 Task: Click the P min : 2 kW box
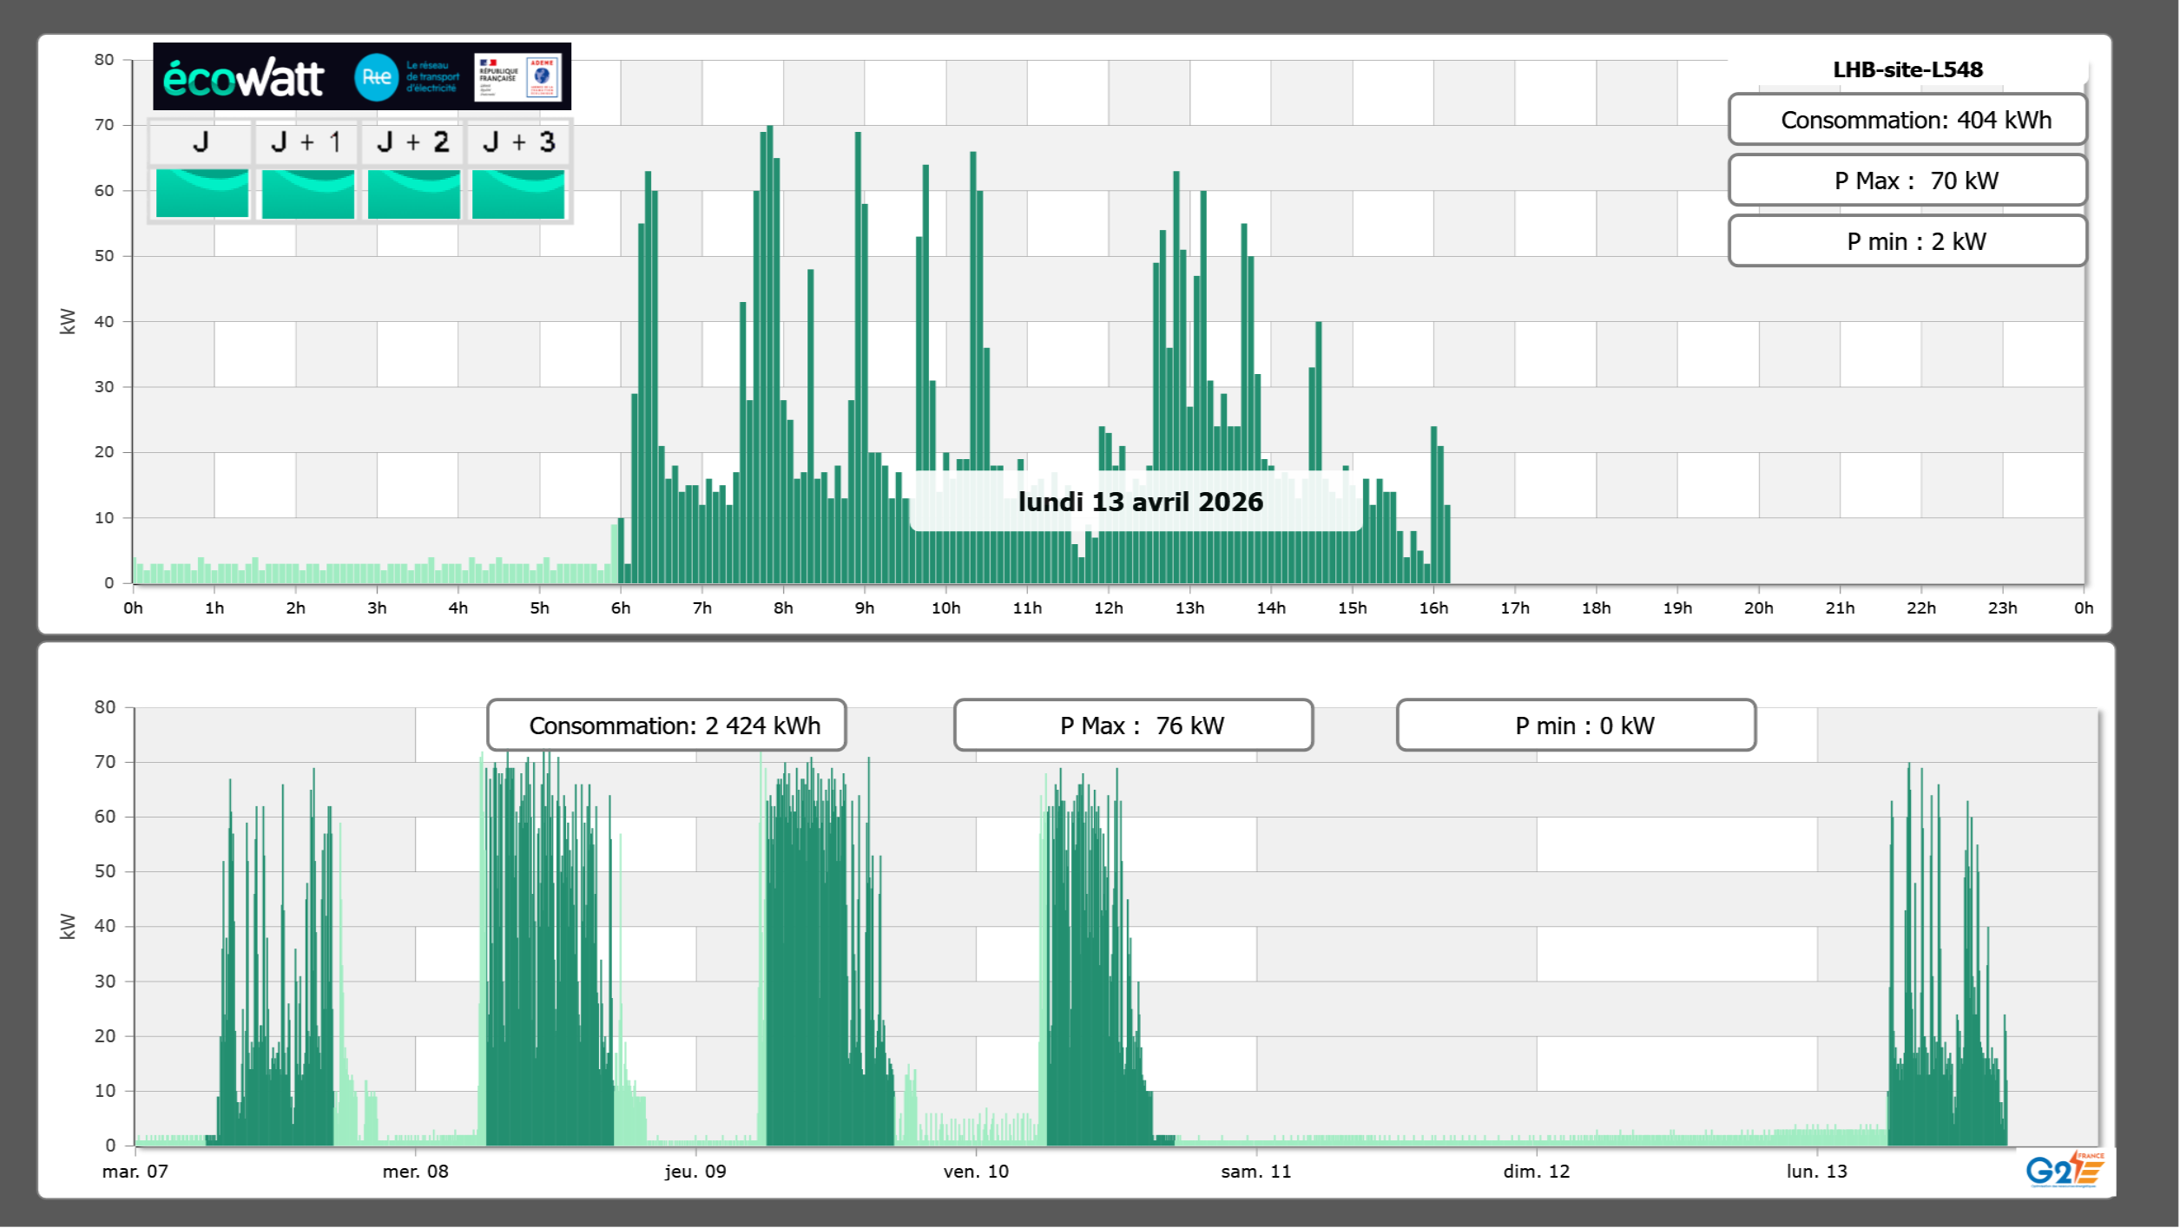1907,241
